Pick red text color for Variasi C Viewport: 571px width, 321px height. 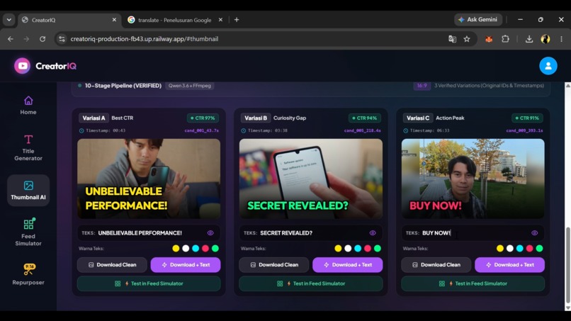click(x=529, y=249)
